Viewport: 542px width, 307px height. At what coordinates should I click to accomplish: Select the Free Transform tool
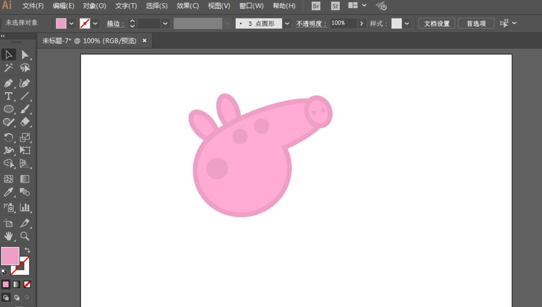click(x=25, y=150)
